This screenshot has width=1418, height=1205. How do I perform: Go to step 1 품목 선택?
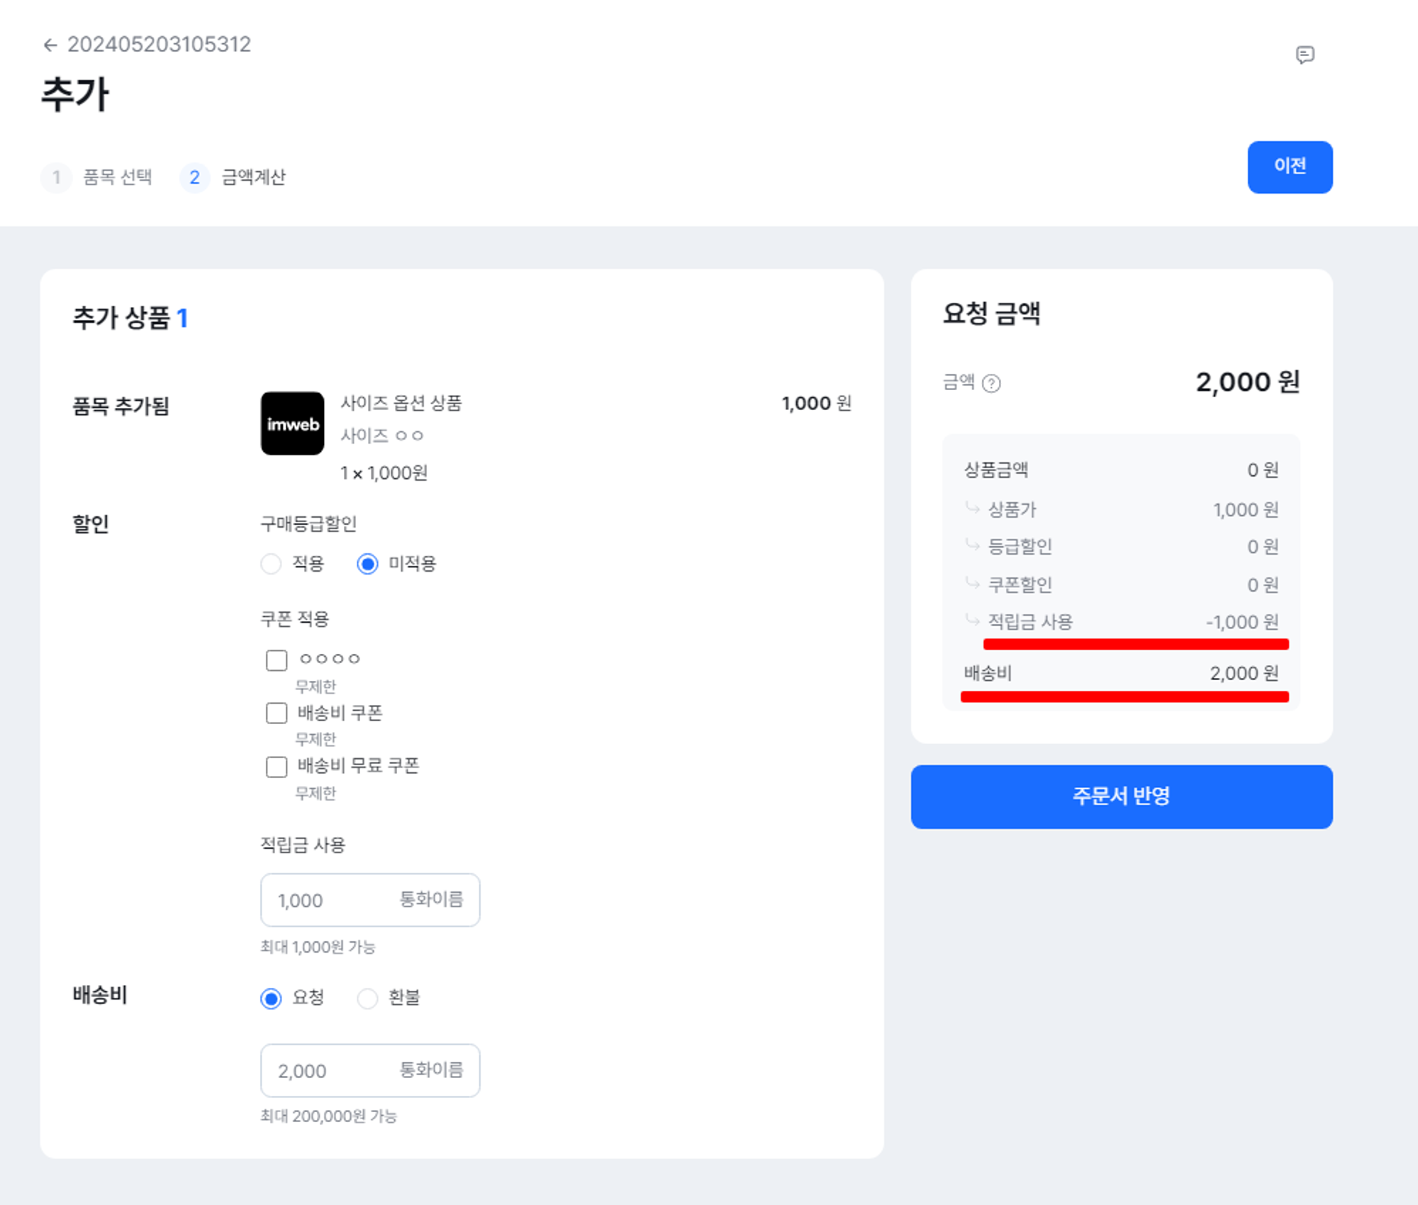click(x=117, y=177)
